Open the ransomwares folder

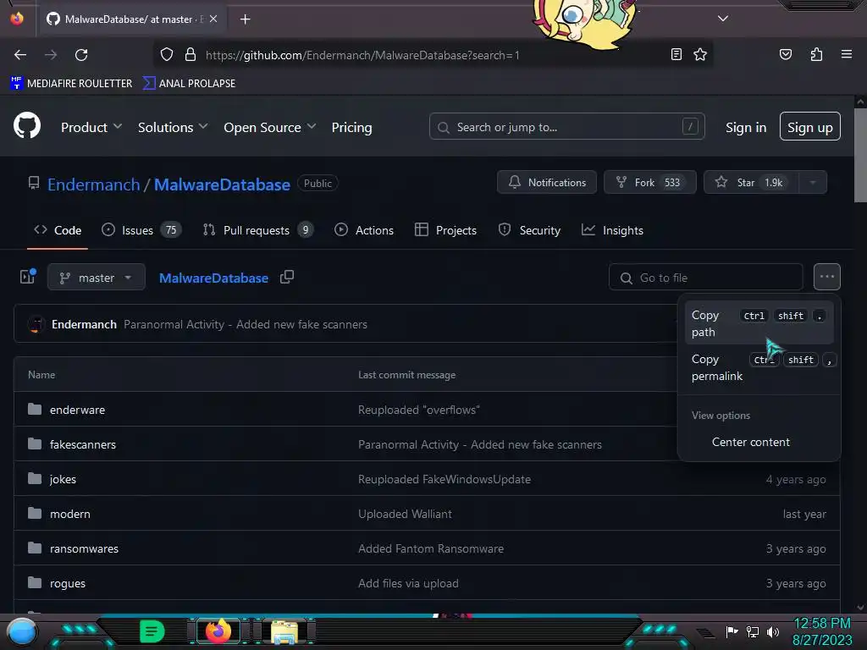[84, 548]
